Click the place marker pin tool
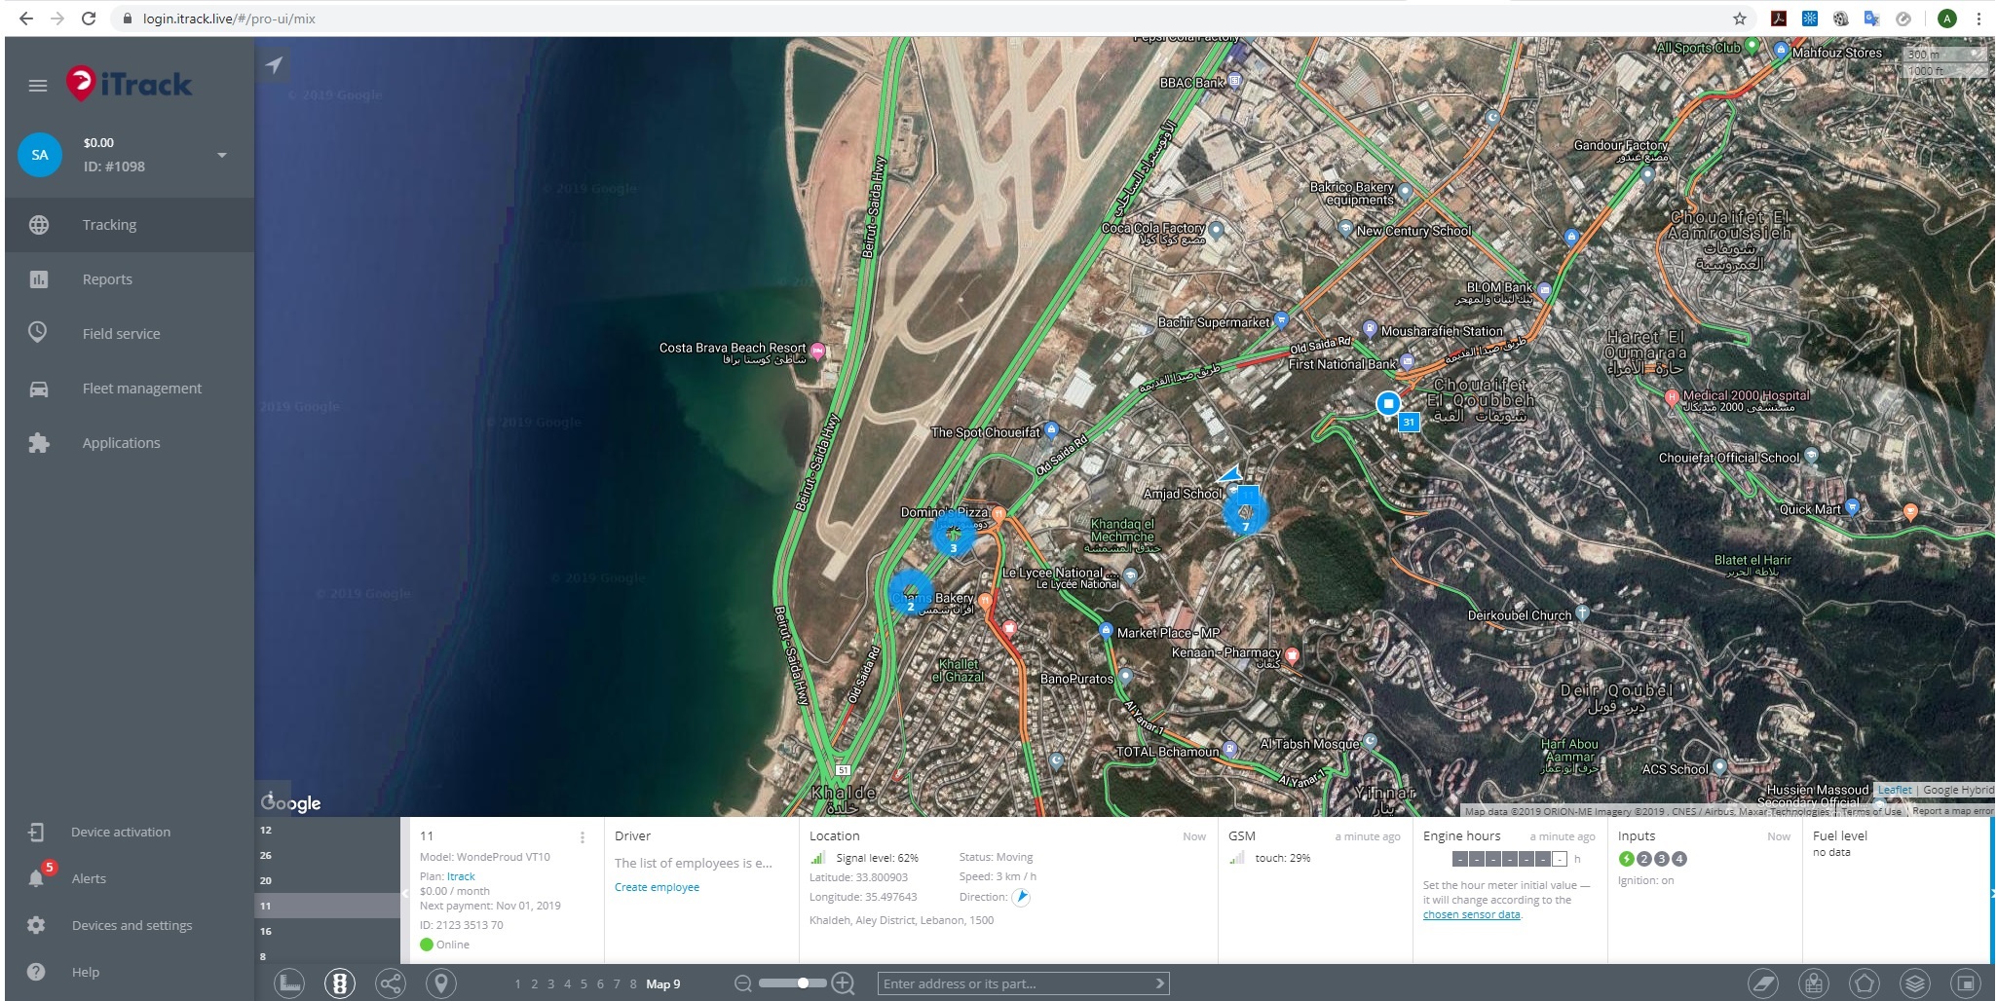1997x1001 pixels. point(441,983)
